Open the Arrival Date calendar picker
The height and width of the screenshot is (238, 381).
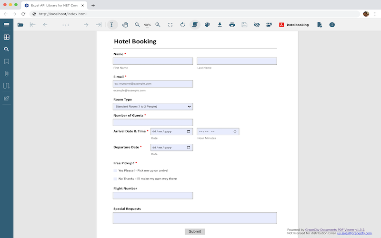pos(189,131)
